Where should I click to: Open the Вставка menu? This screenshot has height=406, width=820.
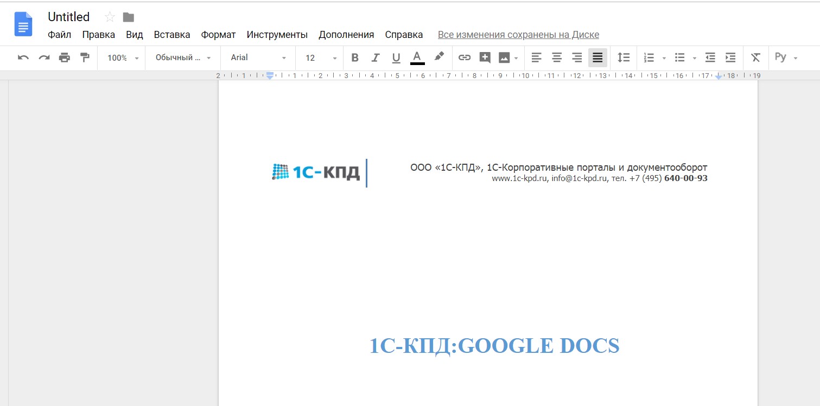click(x=172, y=35)
